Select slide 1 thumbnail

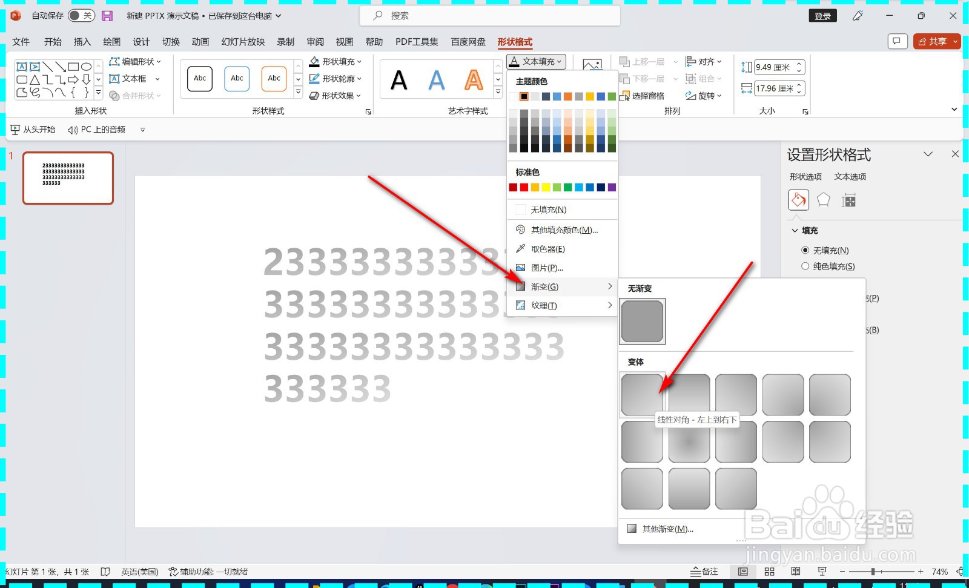tap(68, 178)
